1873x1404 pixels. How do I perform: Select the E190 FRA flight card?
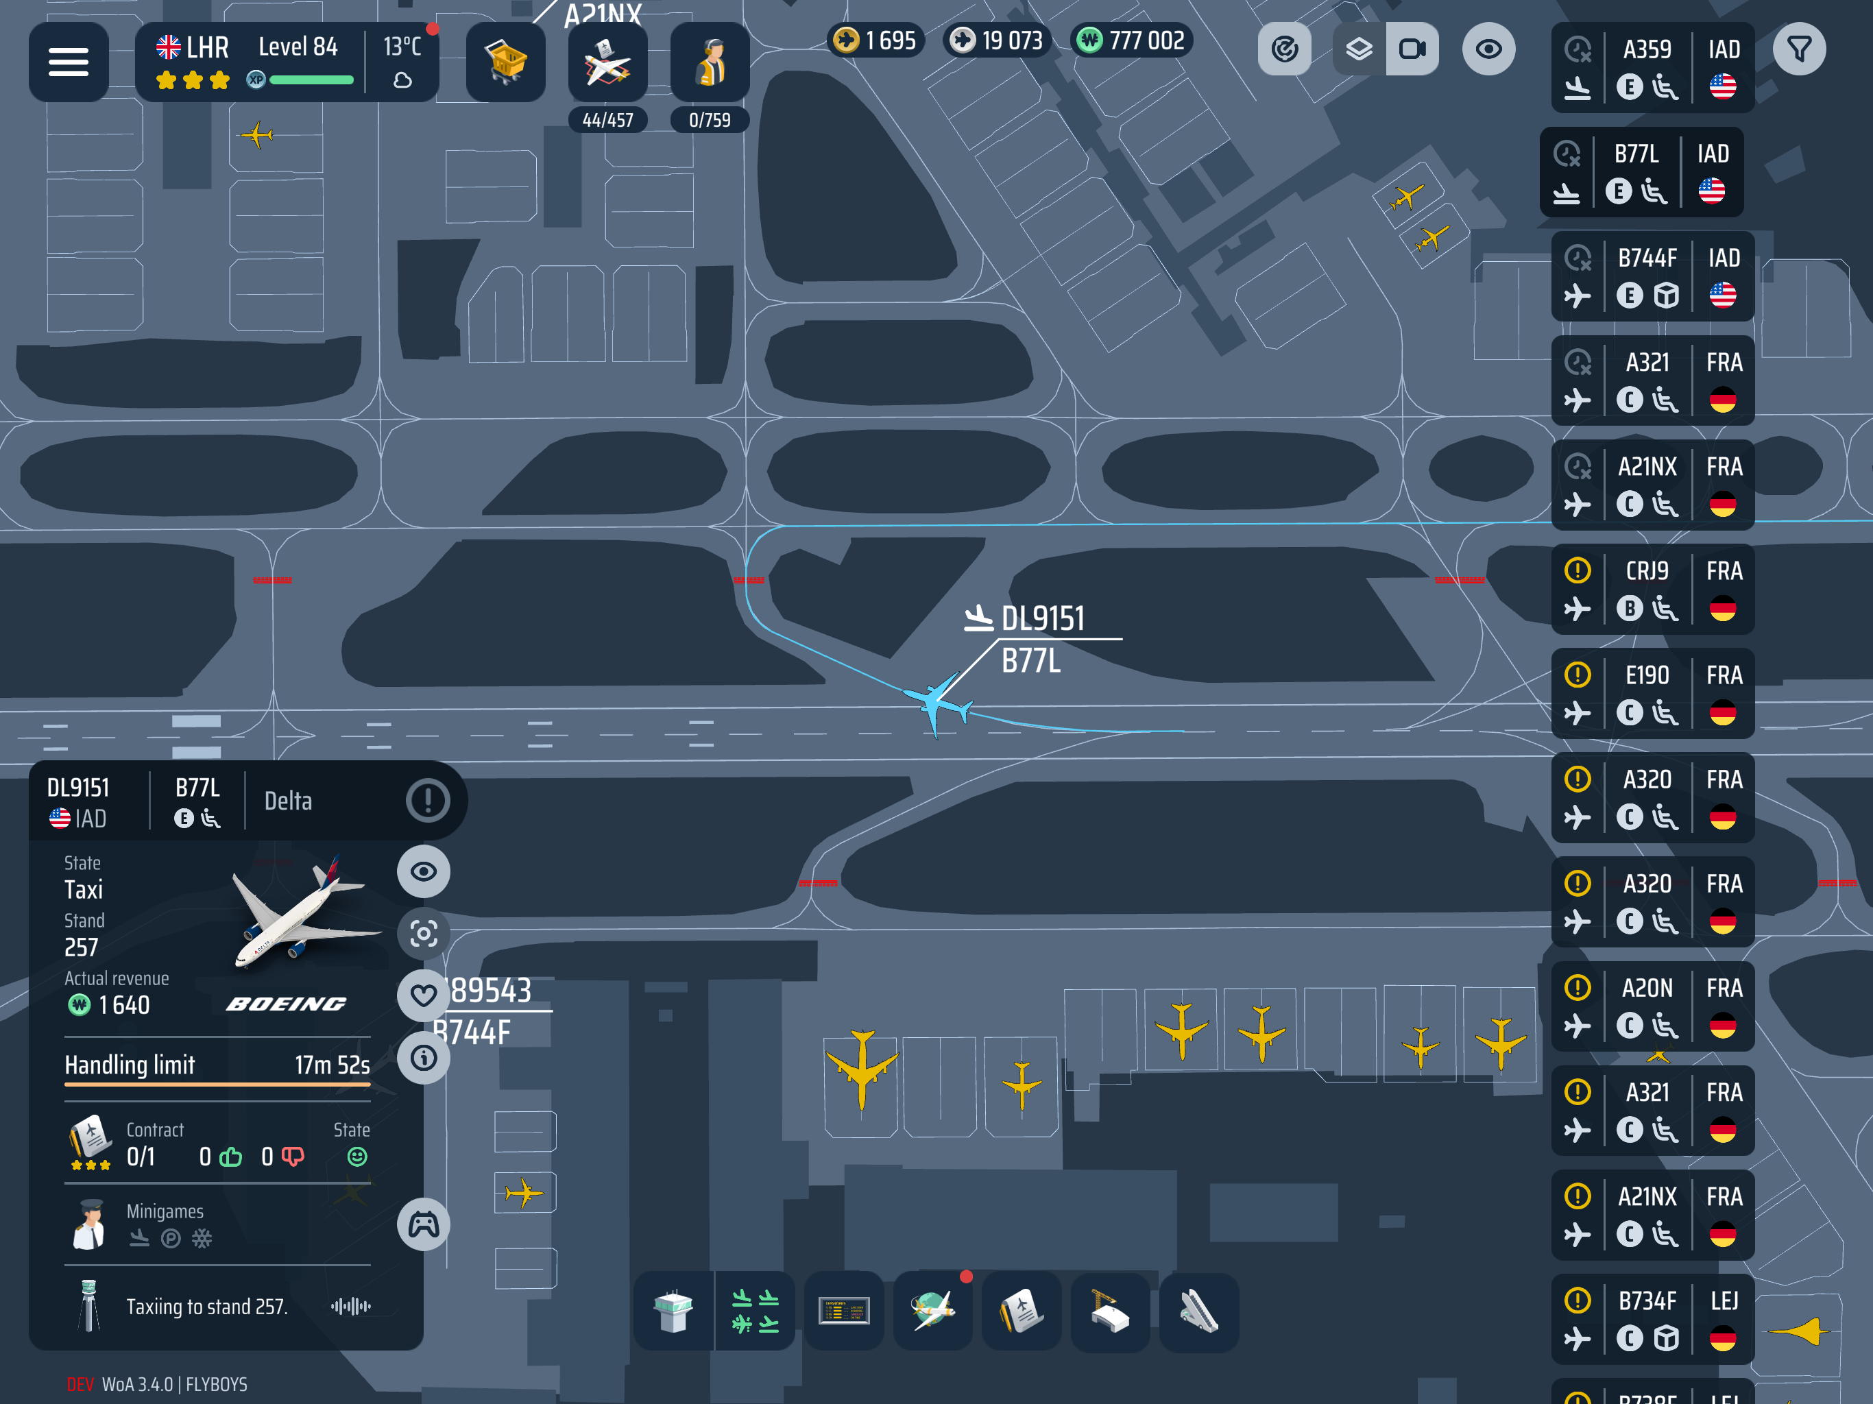pos(1652,694)
